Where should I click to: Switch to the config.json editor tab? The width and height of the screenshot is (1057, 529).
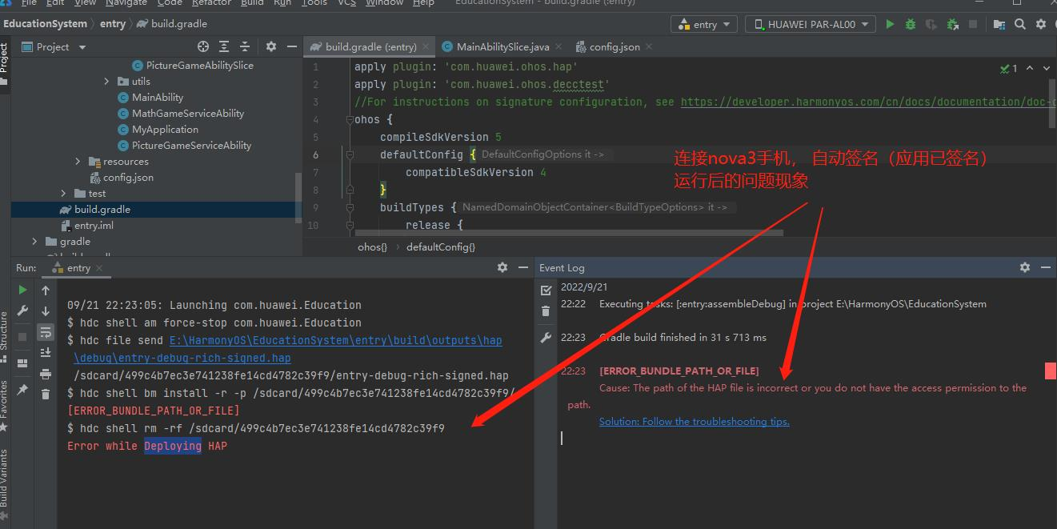tap(613, 47)
